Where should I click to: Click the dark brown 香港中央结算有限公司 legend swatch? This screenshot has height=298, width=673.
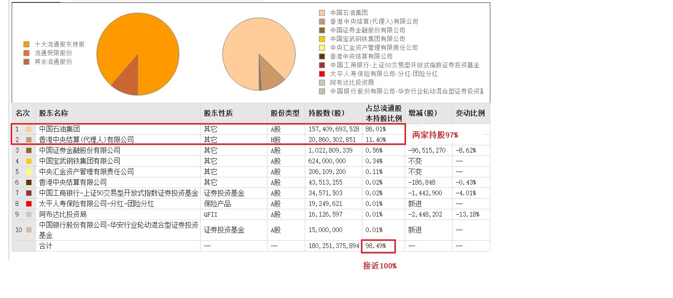tap(322, 56)
